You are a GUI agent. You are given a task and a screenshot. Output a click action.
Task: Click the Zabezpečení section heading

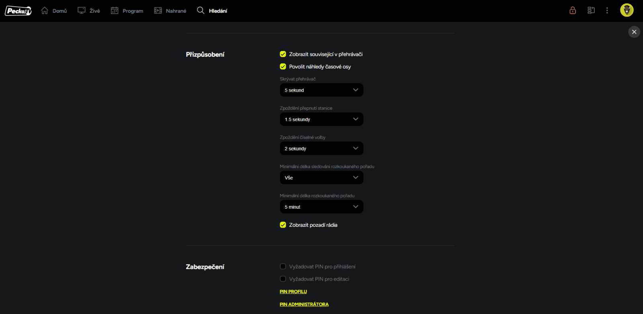click(205, 267)
